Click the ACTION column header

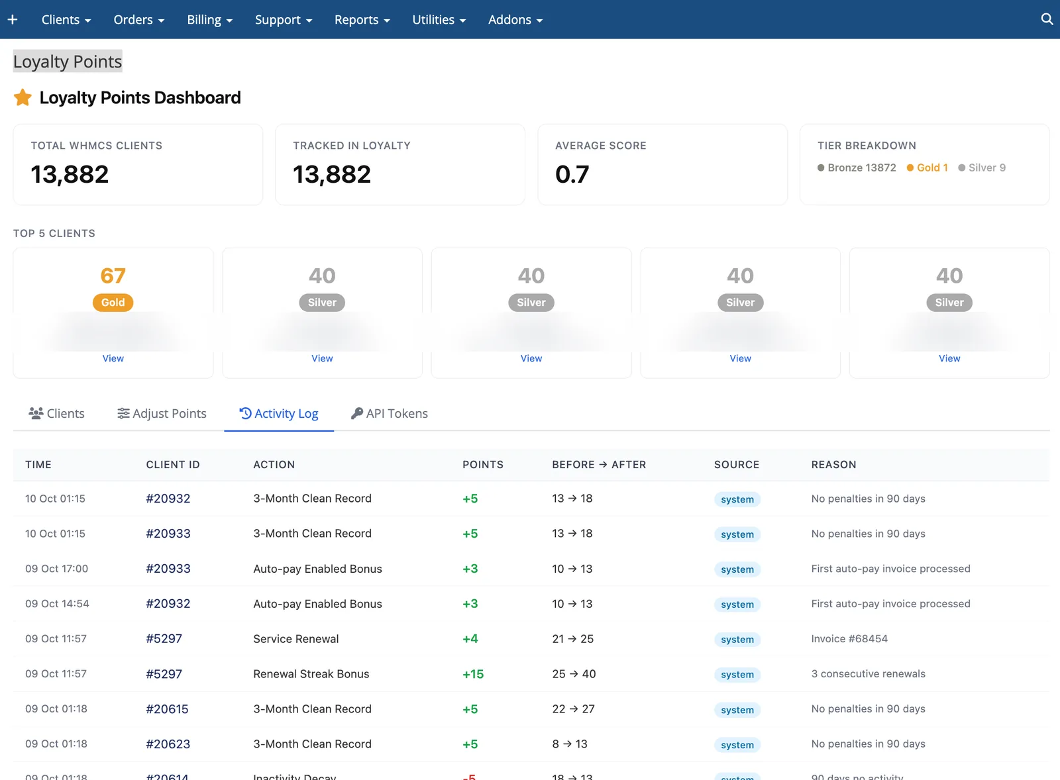pyautogui.click(x=274, y=465)
